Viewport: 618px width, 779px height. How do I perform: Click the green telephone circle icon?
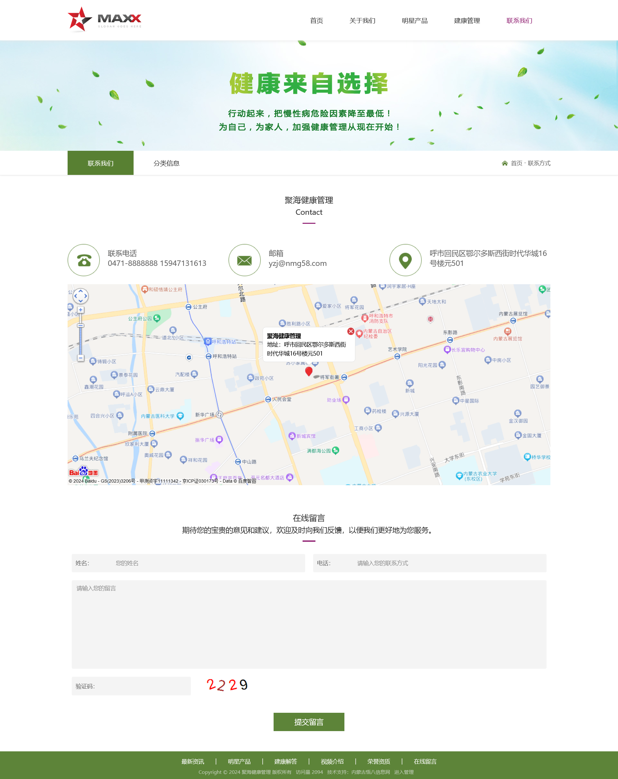pyautogui.click(x=84, y=260)
